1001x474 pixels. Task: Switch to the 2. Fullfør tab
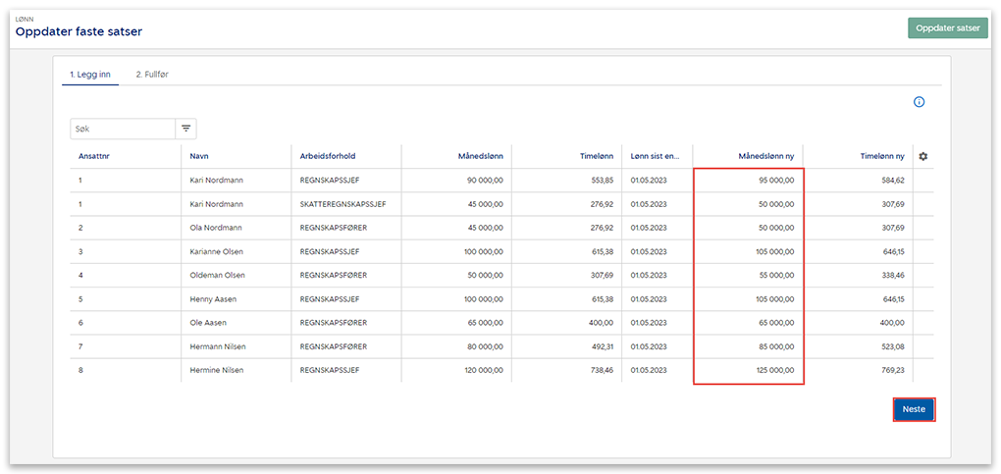[x=152, y=74]
